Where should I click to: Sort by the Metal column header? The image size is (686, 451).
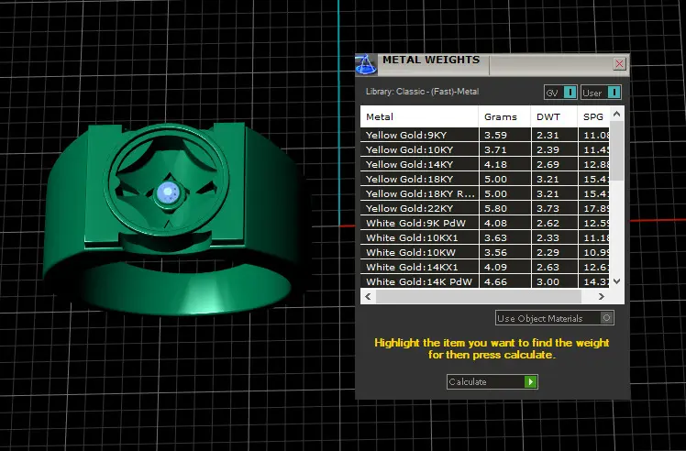click(x=419, y=116)
